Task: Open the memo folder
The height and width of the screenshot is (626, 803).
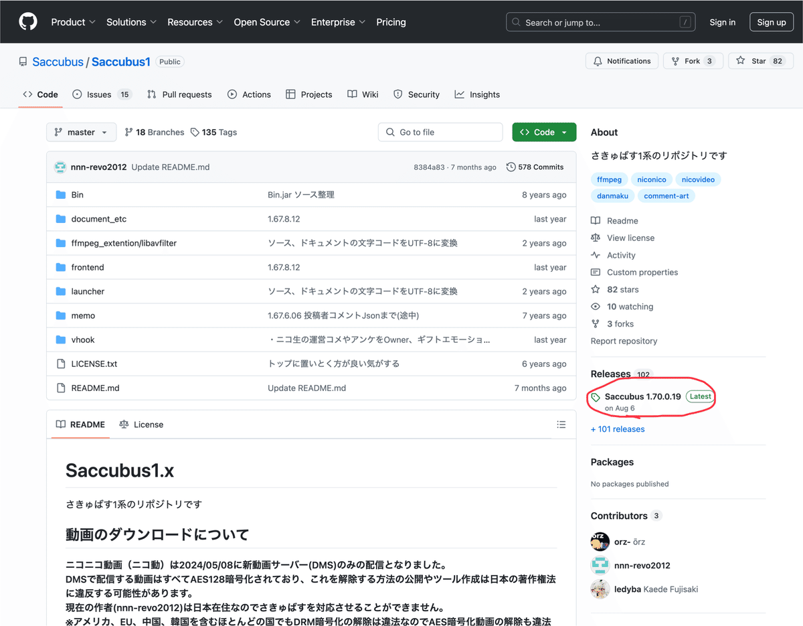Action: point(83,315)
